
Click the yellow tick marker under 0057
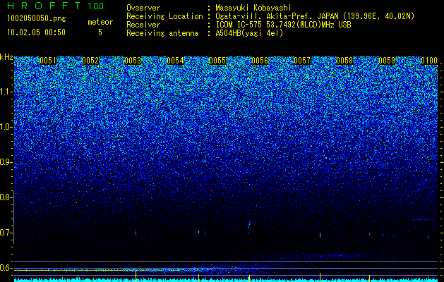[320, 277]
